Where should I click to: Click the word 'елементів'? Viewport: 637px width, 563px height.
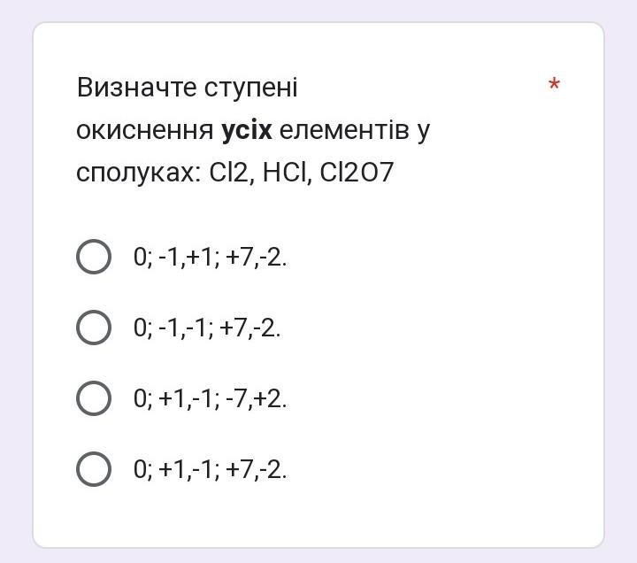[344, 130]
